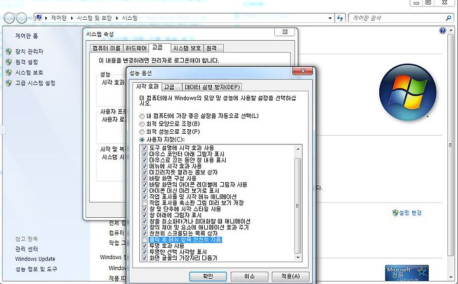
Task: Close the 시스템 속성 dialog
Action: (x=285, y=32)
